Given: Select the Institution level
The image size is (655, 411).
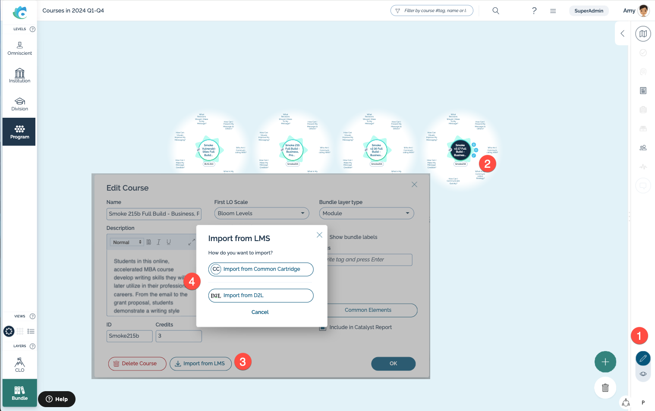Looking at the screenshot, I should click(20, 76).
